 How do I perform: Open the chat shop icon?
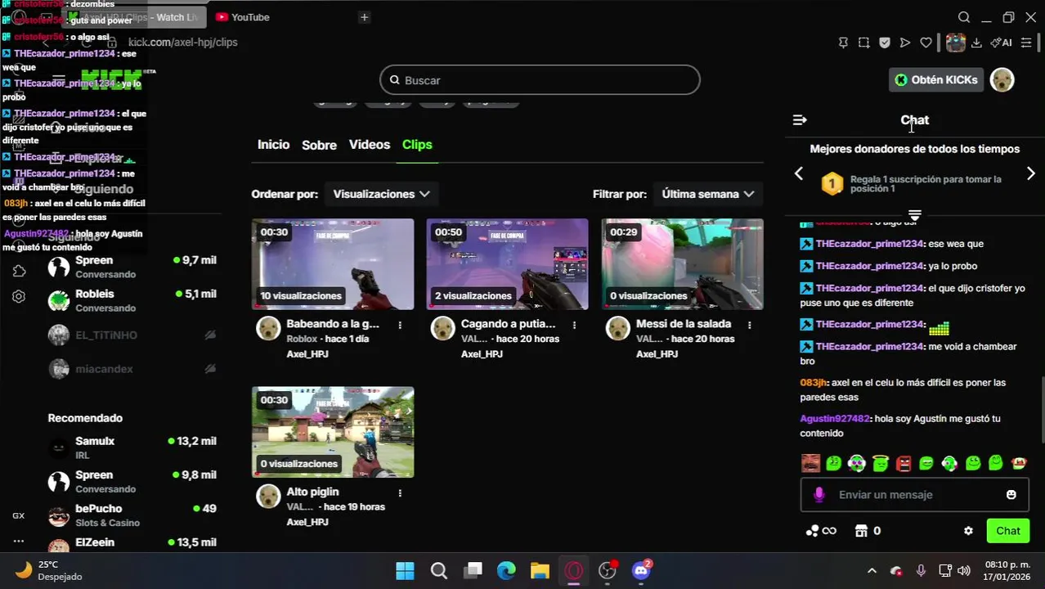coord(860,531)
